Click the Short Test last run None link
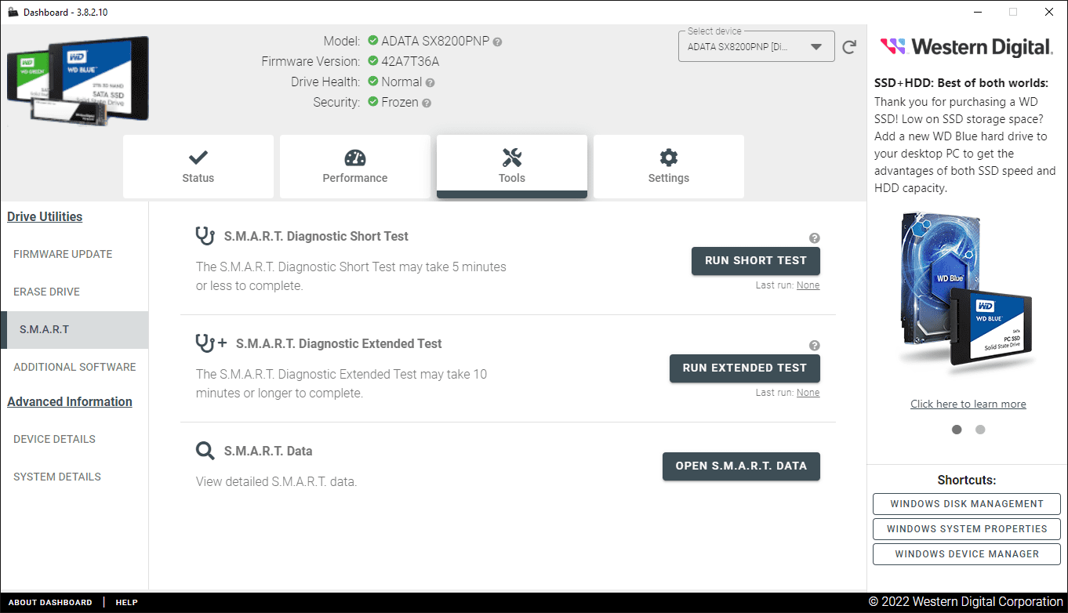Image resolution: width=1068 pixels, height=613 pixels. click(808, 285)
